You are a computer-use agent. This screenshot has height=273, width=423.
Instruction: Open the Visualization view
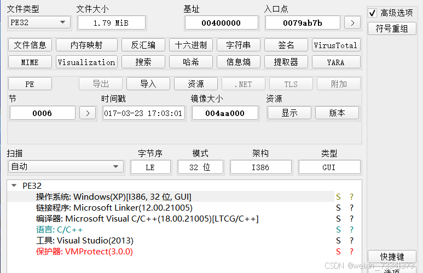[x=86, y=62]
